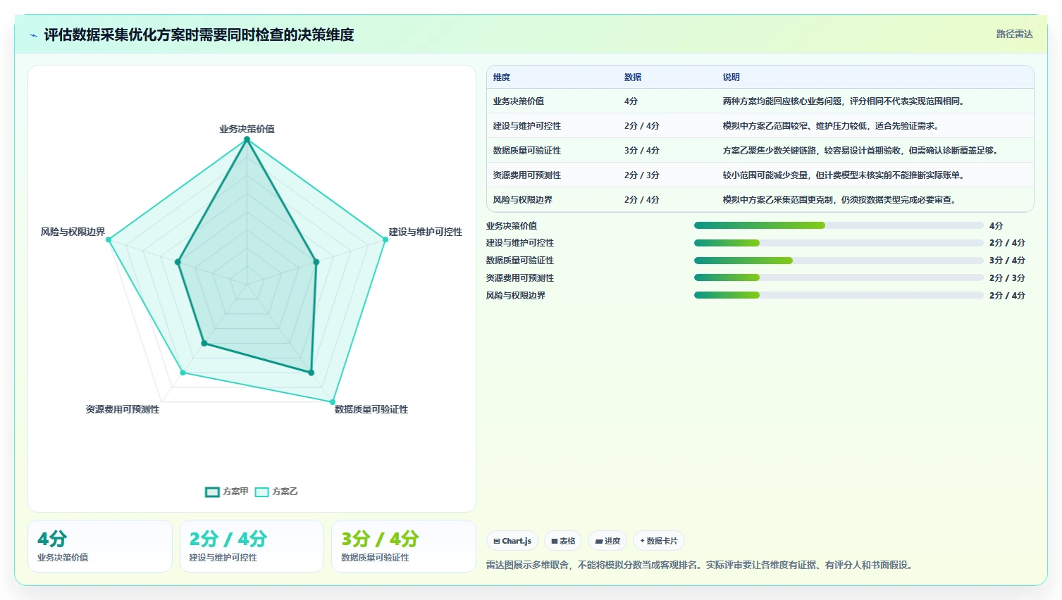Image resolution: width=1062 pixels, height=600 pixels.
Task: Click the footer note starting 雷达图展示多维取舍
Action: [x=700, y=565]
